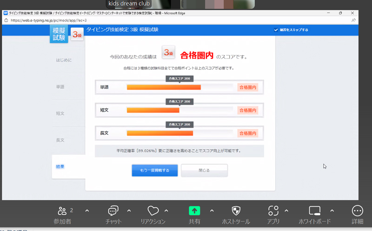Image resolution: width=372 pixels, height=231 pixels.
Task: Open the whiteboard (ホワイトボード) icon
Action: (315, 211)
